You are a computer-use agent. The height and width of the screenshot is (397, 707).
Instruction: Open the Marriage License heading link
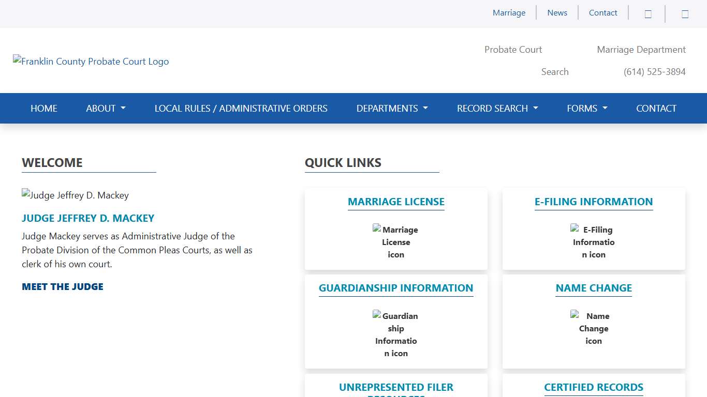(396, 202)
